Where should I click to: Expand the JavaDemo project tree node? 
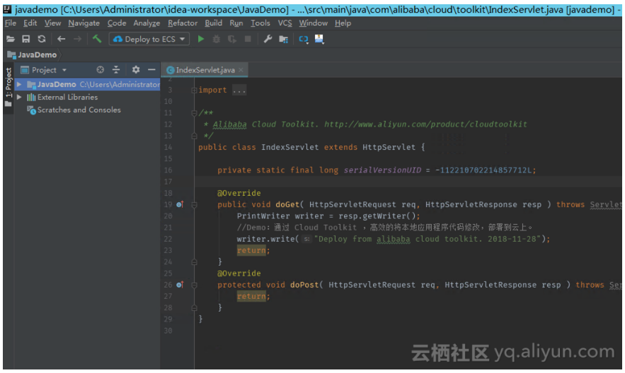click(x=18, y=84)
